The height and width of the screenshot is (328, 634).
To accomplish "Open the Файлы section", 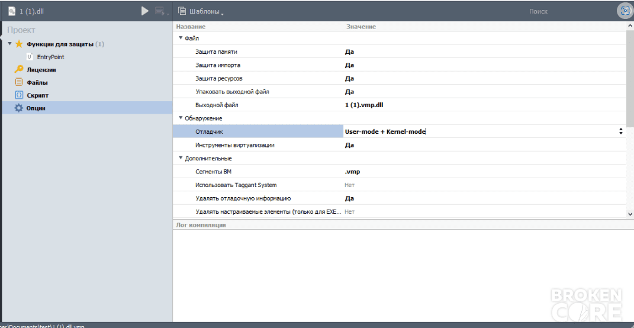I will tap(37, 82).
